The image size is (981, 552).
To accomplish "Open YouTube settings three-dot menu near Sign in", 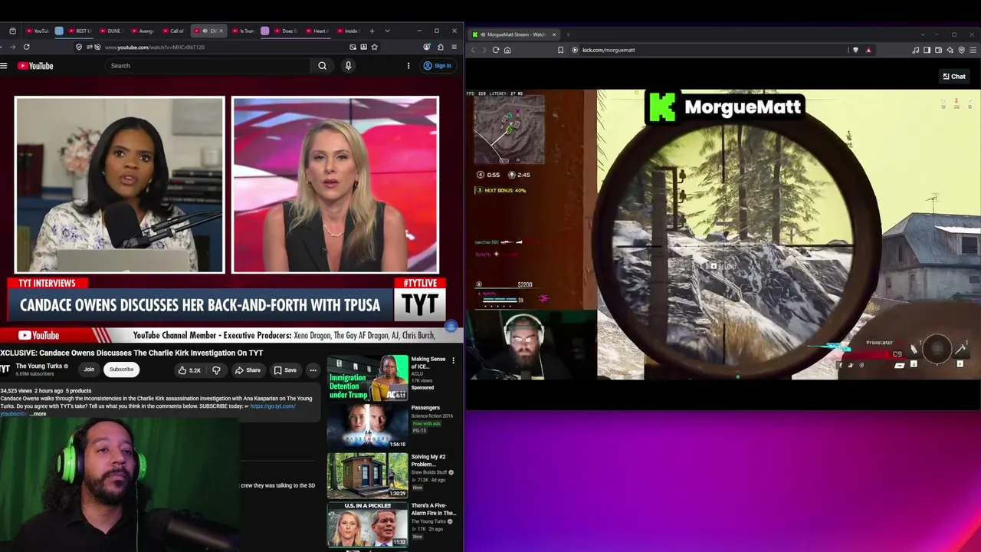I will (408, 66).
